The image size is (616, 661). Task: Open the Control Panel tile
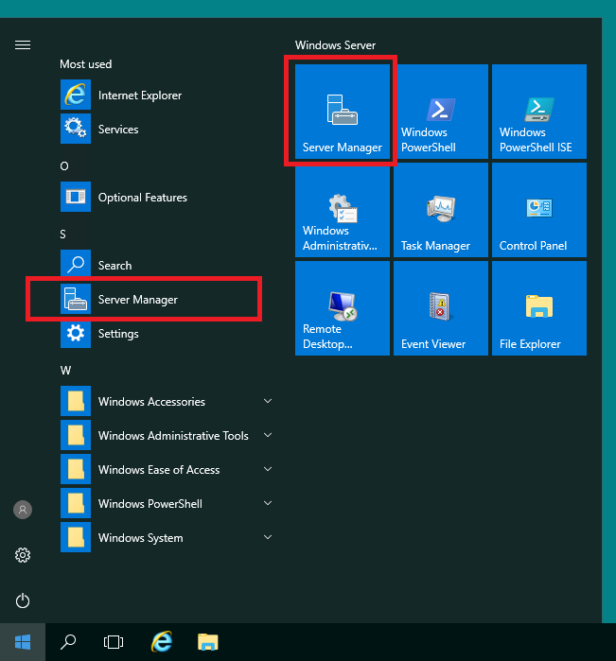coord(539,210)
